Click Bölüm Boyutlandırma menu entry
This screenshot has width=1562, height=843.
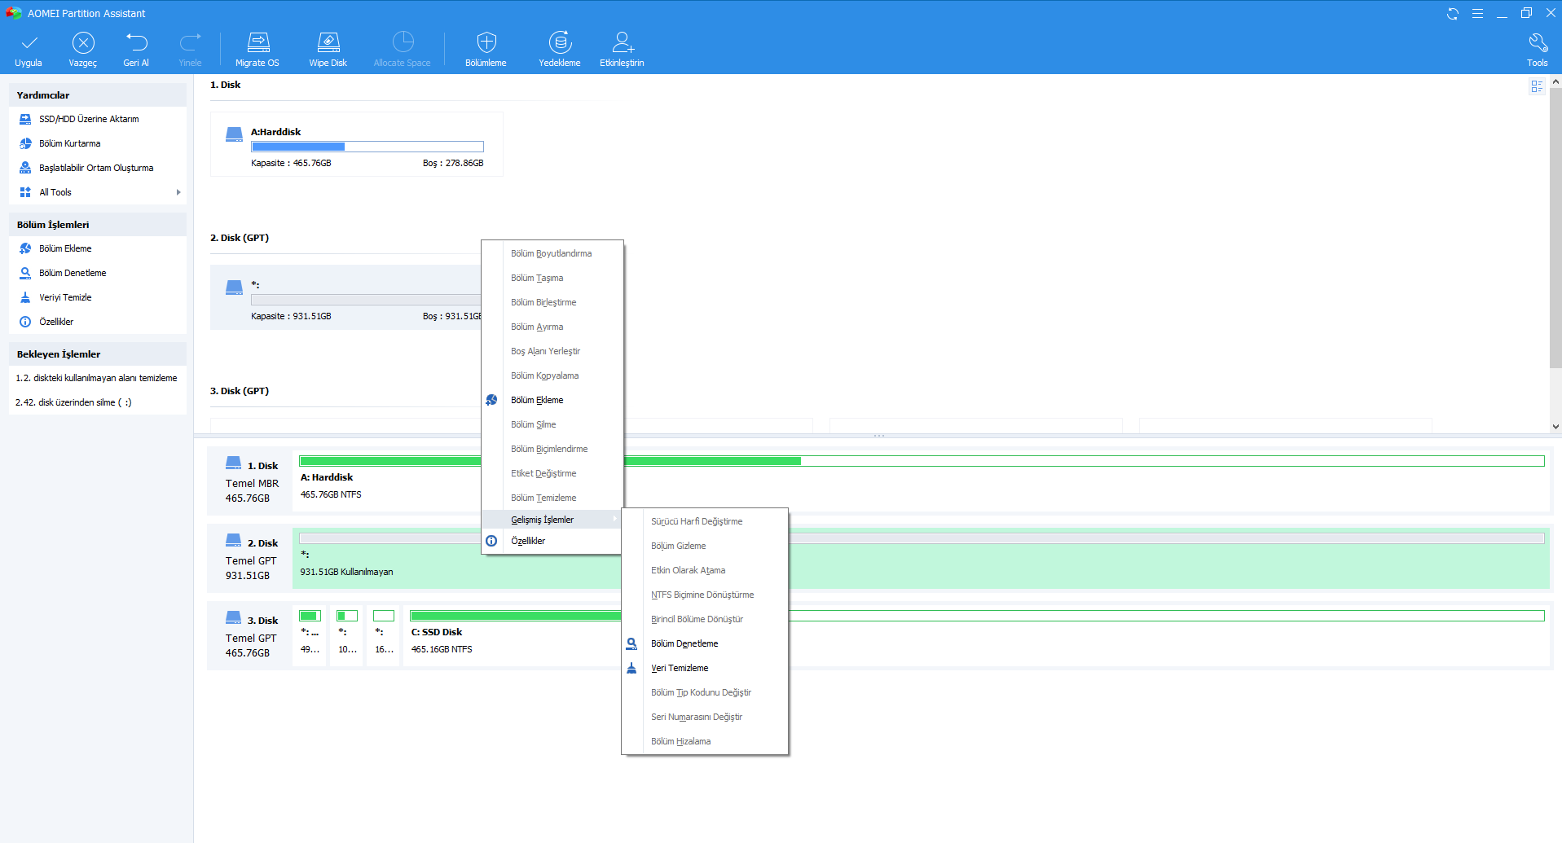coord(552,253)
